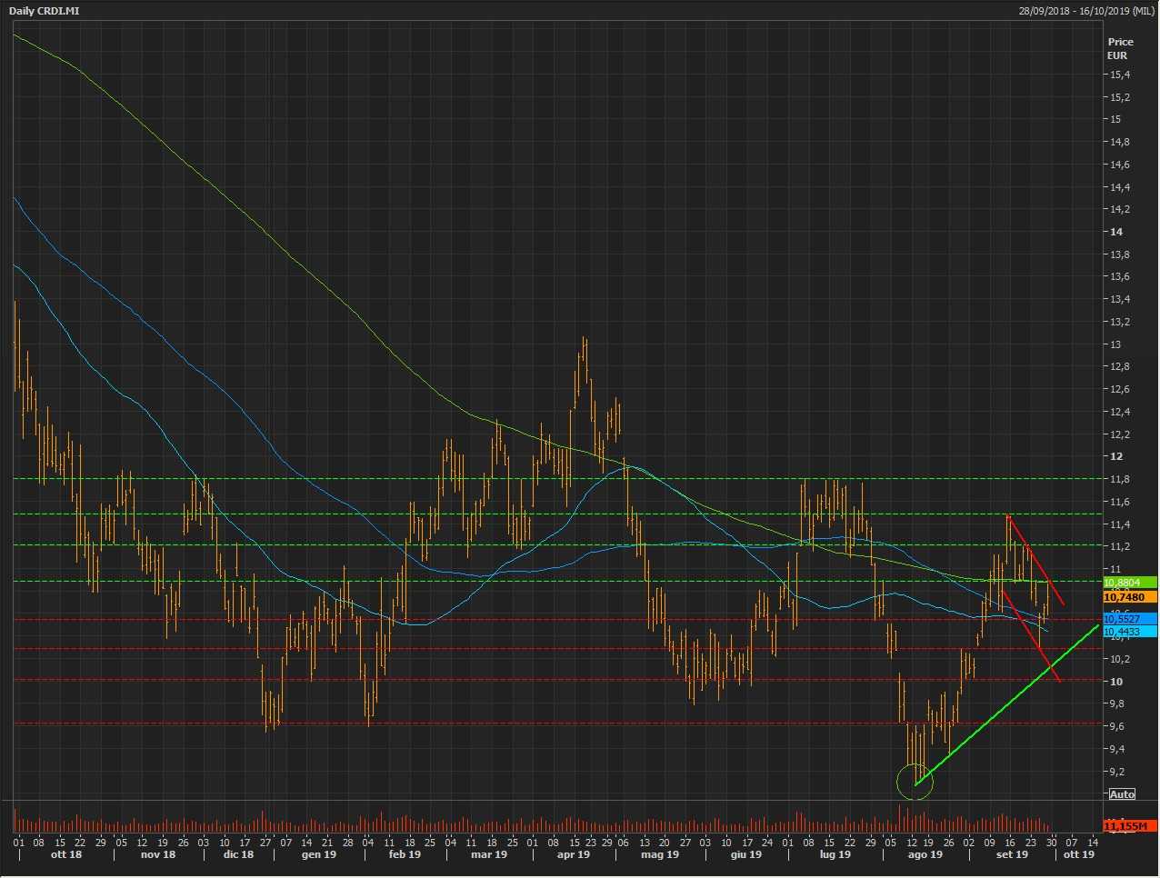Select the ott 19 month label
This screenshot has width=1160, height=878.
(x=1079, y=854)
